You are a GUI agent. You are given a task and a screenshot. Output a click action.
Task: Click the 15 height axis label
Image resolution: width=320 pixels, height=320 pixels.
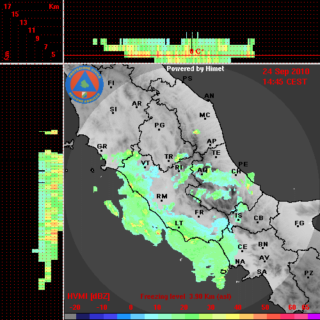tap(15, 14)
